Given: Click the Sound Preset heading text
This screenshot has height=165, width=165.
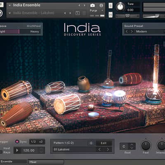Looking at the screenshot, I should 134,26.
